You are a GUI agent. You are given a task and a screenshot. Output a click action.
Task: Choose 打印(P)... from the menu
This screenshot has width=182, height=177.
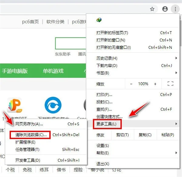133,95
